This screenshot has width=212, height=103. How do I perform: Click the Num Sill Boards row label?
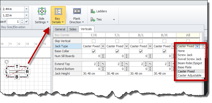coord(67,56)
